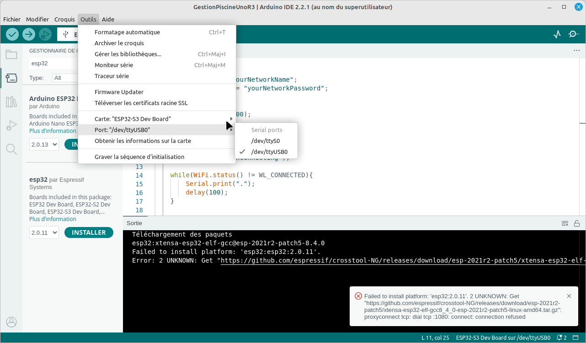Click the Sortie output panel title

pyautogui.click(x=134, y=223)
